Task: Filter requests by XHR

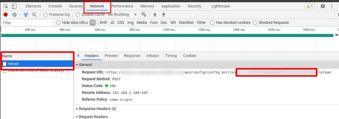Action: [x=103, y=23]
